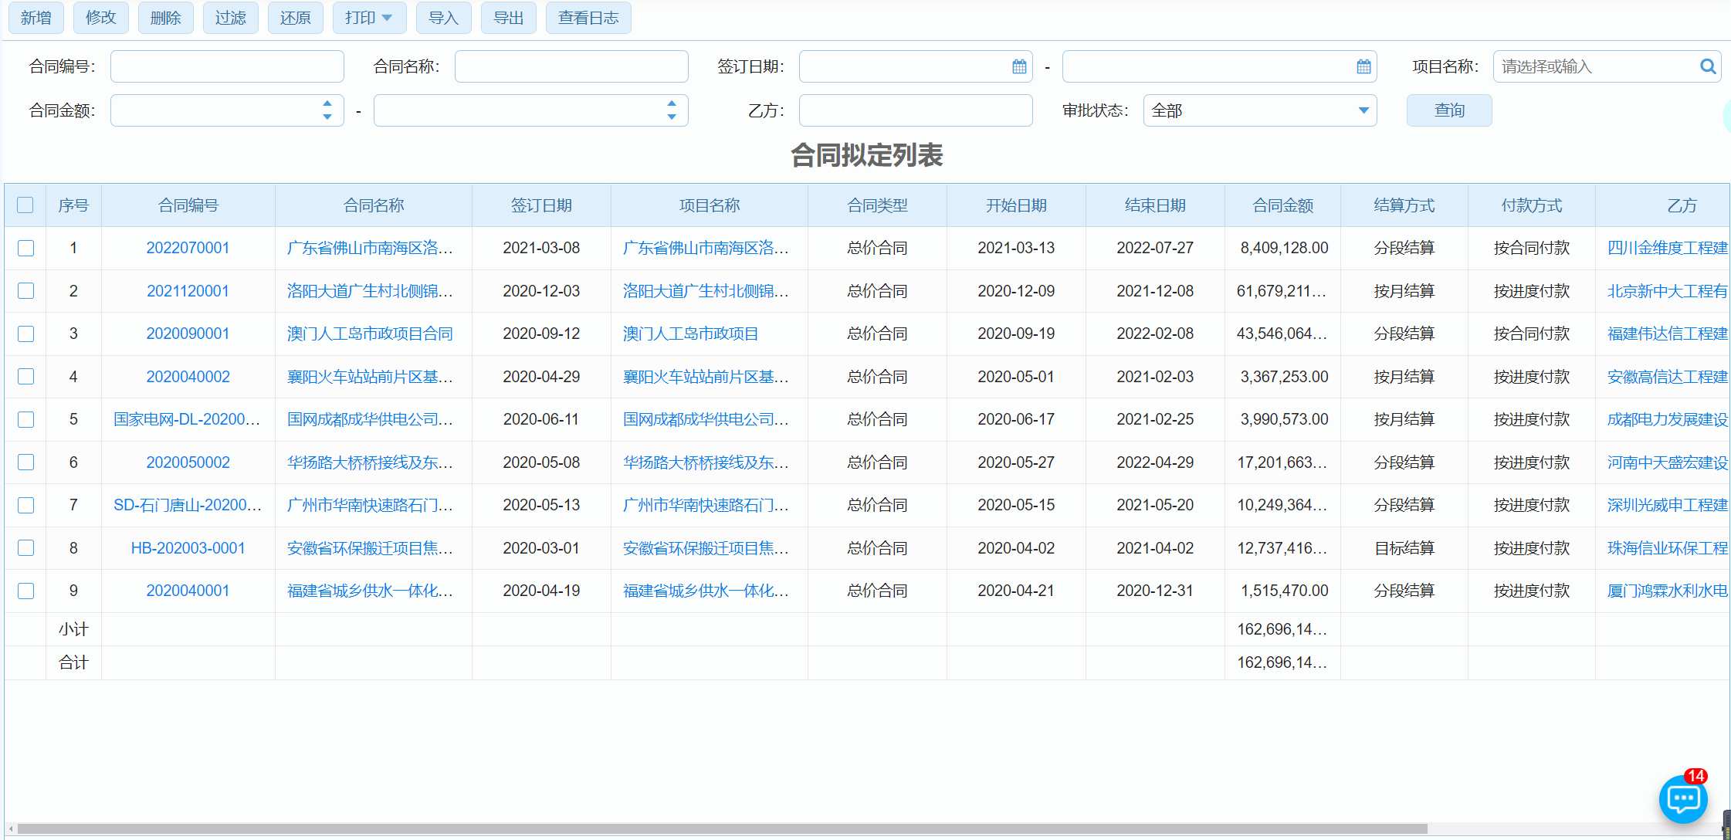Expand the 打印 print dropdown
This screenshot has width=1731, height=840.
tap(369, 18)
